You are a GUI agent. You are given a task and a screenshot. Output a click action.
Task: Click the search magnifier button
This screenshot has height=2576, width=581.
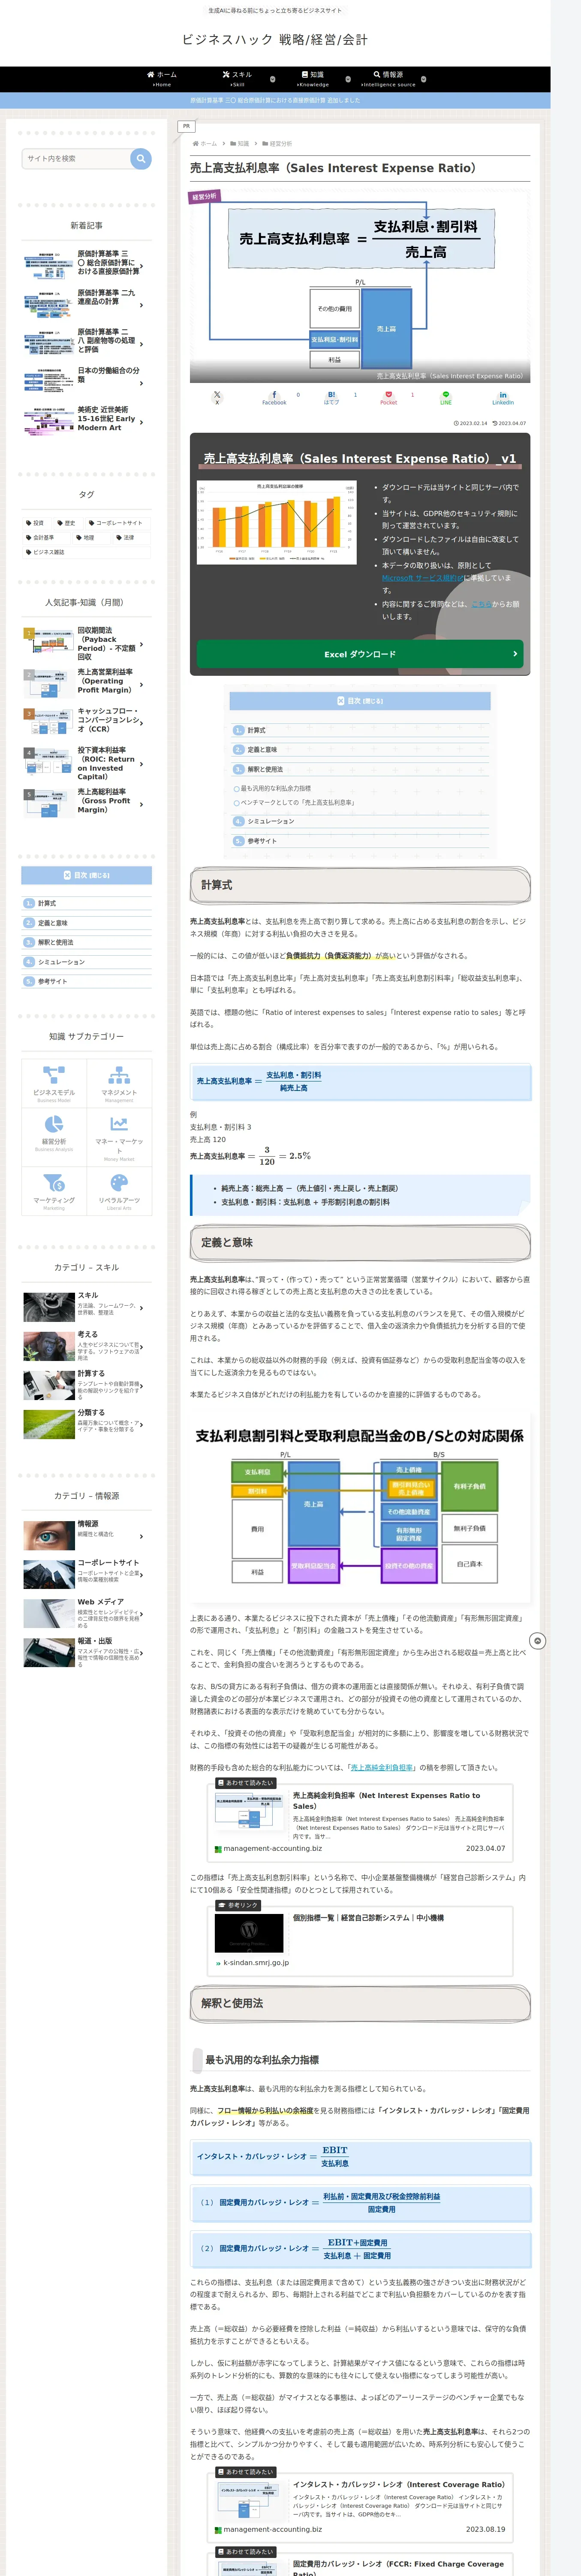tap(141, 158)
